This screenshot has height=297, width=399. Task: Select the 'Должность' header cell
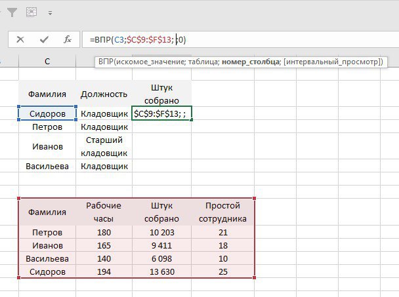(104, 94)
